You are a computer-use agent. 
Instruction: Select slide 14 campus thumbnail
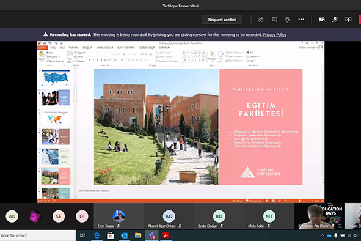click(x=56, y=176)
